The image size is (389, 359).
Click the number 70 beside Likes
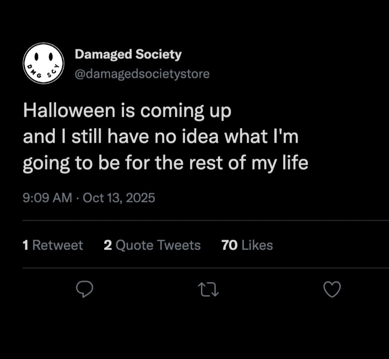coord(229,245)
